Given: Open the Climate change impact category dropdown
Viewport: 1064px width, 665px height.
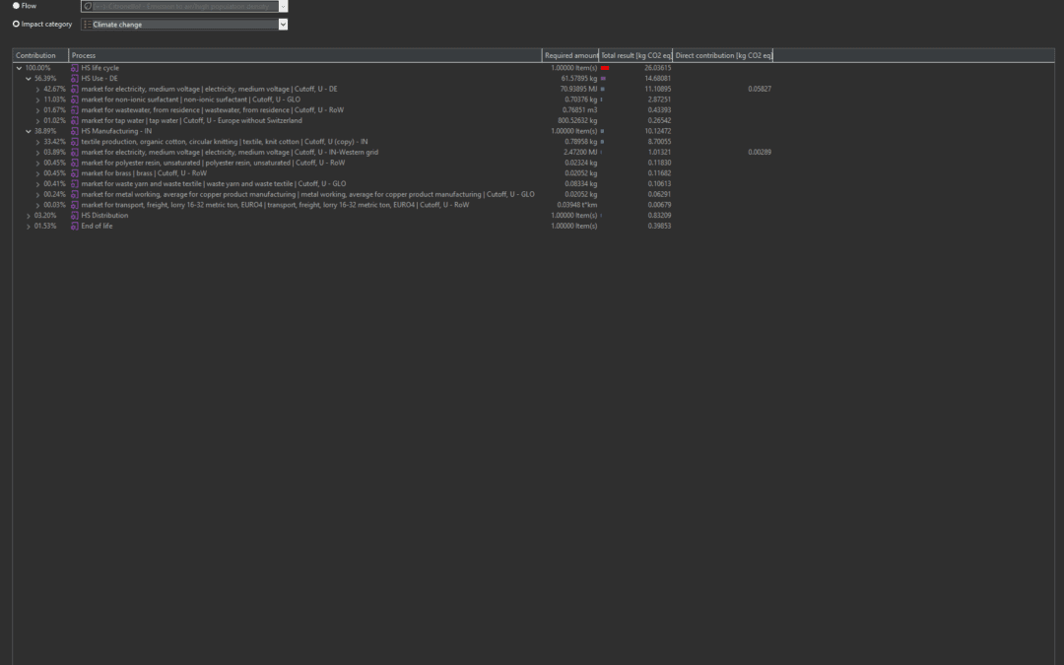Looking at the screenshot, I should 283,25.
